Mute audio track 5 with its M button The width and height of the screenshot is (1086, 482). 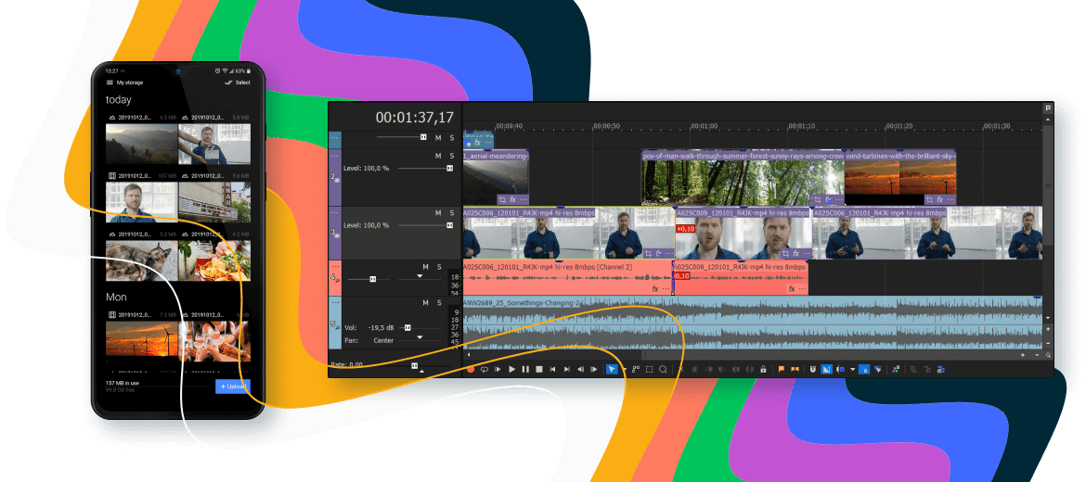tap(425, 303)
